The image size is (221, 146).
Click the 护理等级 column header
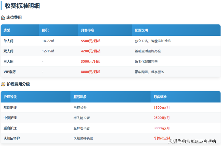(10, 97)
